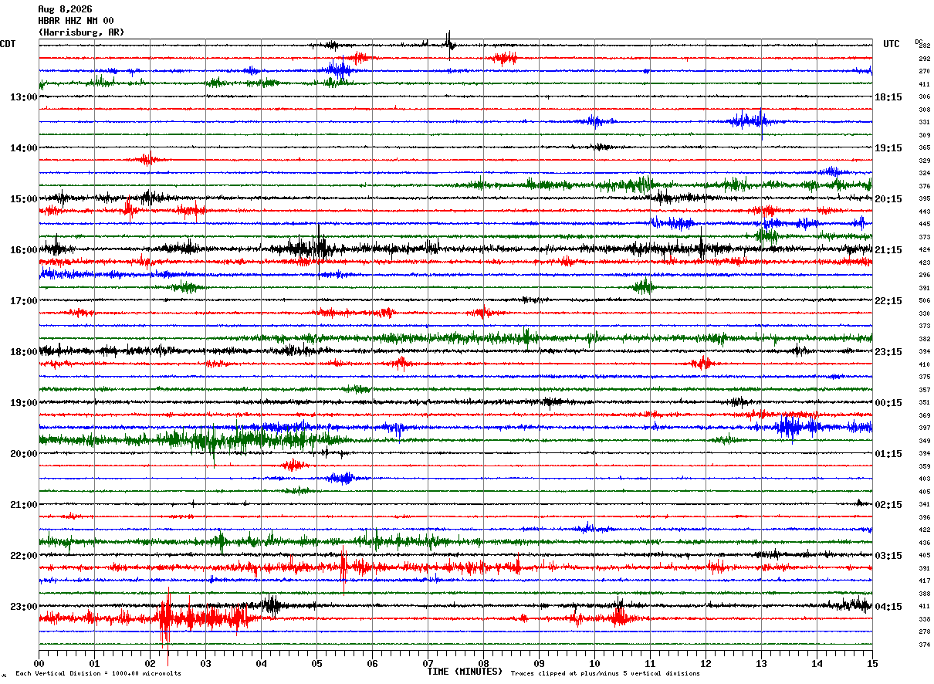
Task: Select the traces clipped footnote text
Action: [605, 674]
